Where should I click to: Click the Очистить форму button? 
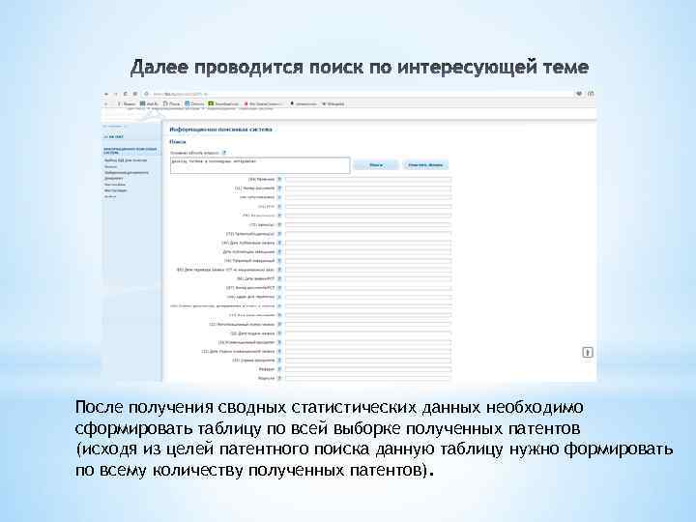click(425, 165)
